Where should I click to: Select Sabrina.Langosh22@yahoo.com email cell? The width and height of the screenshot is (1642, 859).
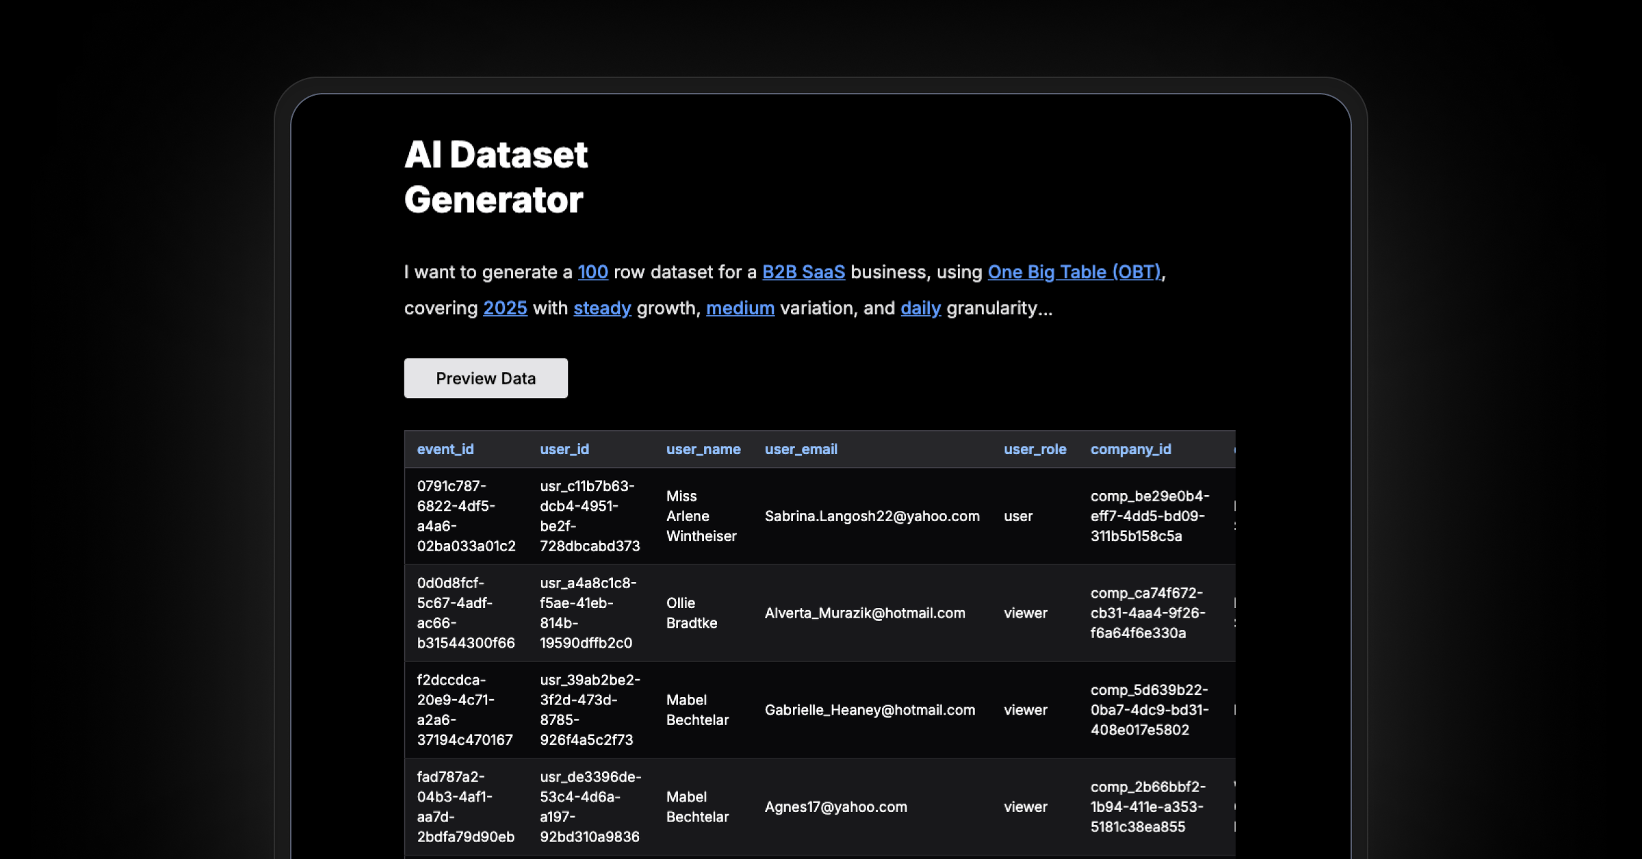click(x=872, y=516)
